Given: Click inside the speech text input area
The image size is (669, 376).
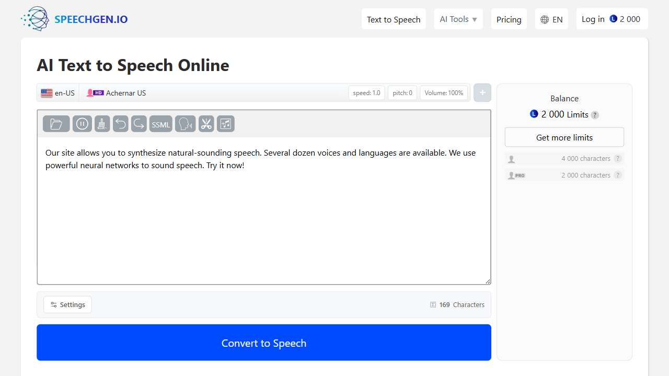Looking at the screenshot, I should [264, 209].
